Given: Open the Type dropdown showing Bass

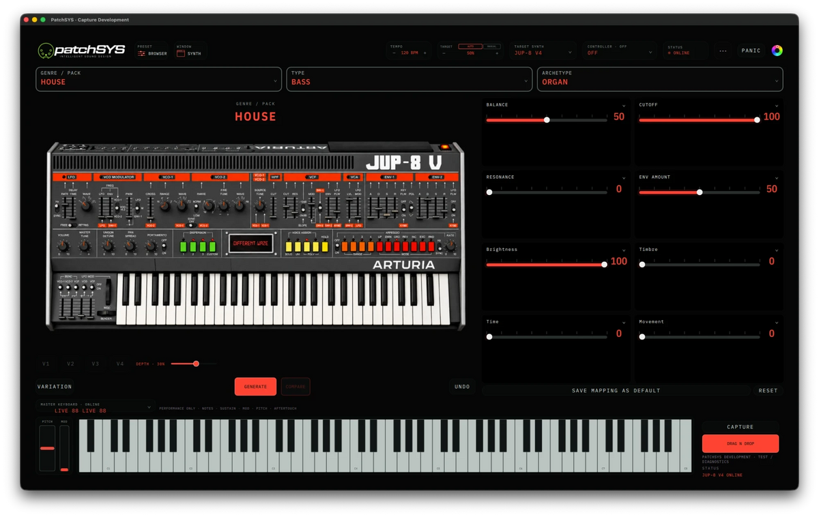Looking at the screenshot, I should (x=409, y=79).
